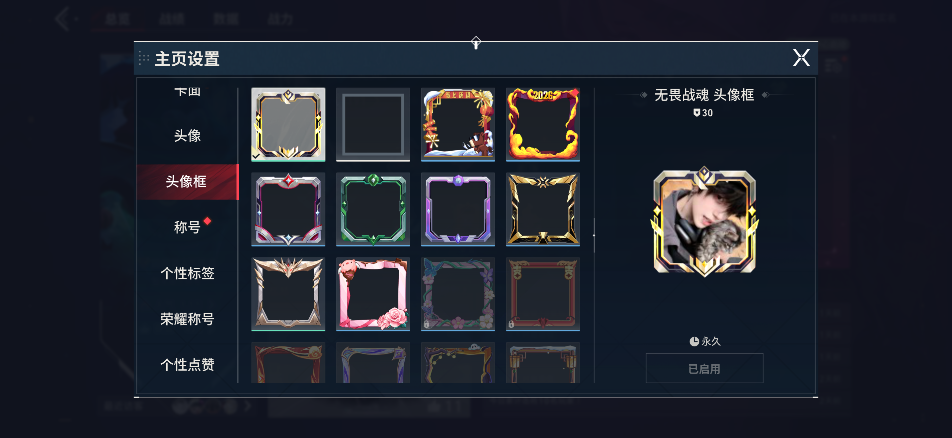Click the frame list scrollbar handle
Viewport: 952px width, 438px height.
(x=594, y=235)
